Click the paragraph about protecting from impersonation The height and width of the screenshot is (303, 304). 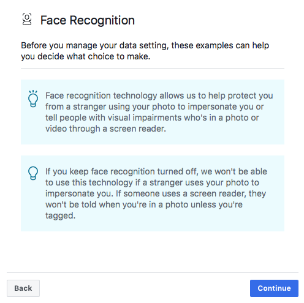(x=159, y=112)
